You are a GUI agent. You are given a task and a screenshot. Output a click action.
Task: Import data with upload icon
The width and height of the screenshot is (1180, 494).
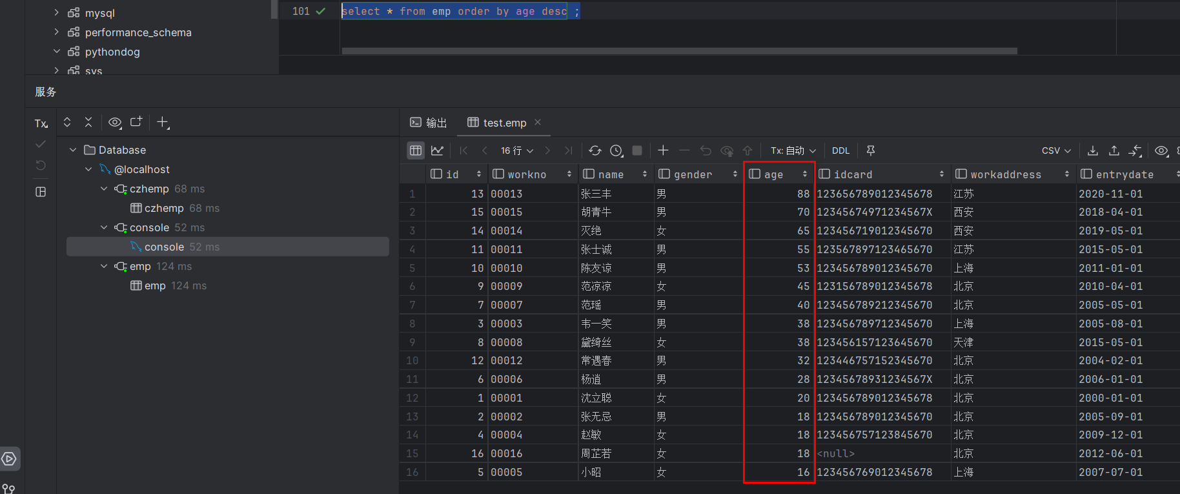click(x=1114, y=150)
